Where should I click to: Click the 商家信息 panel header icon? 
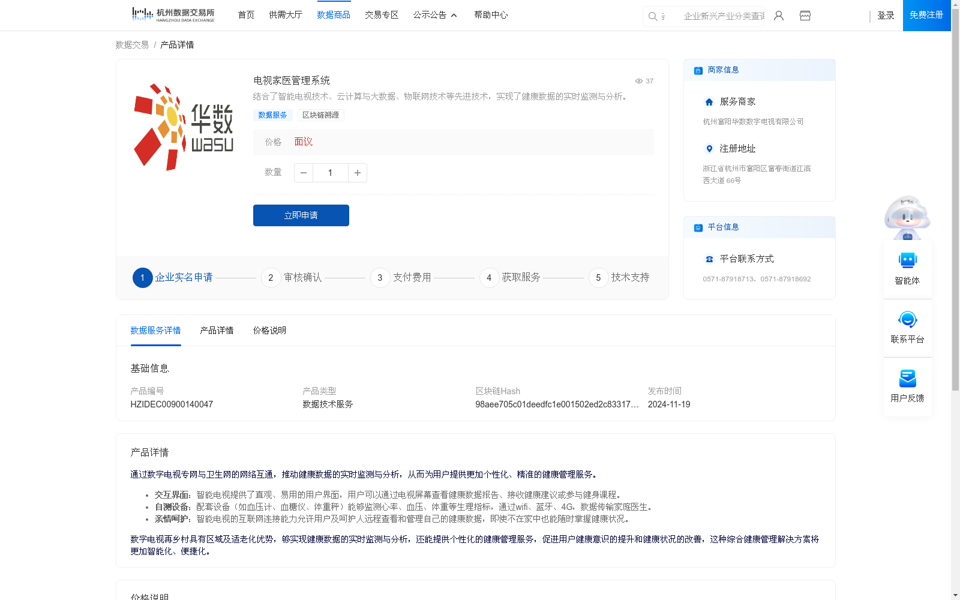[x=698, y=70]
